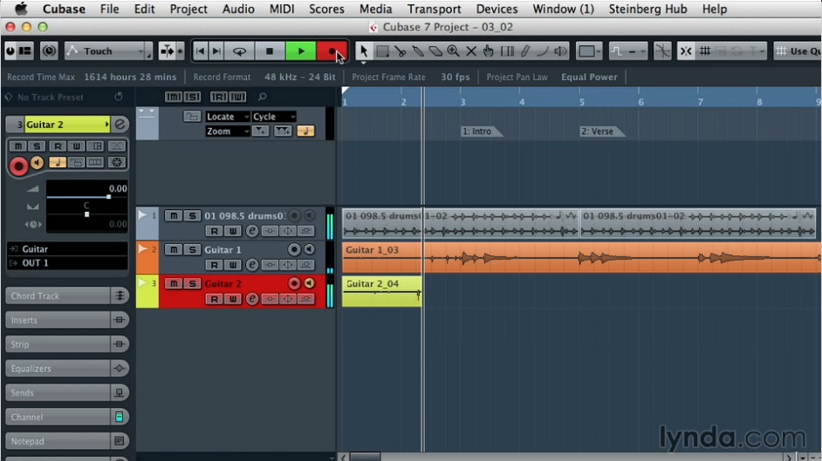Click the Constrain Delay Compensation icon
The width and height of the screenshot is (822, 461).
(x=49, y=51)
